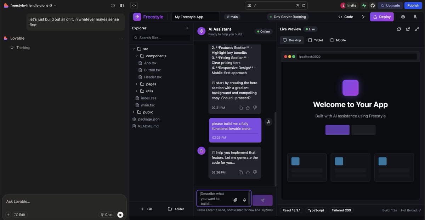Toggle Lovable Chat mode
425x220 pixels.
[x=107, y=215]
